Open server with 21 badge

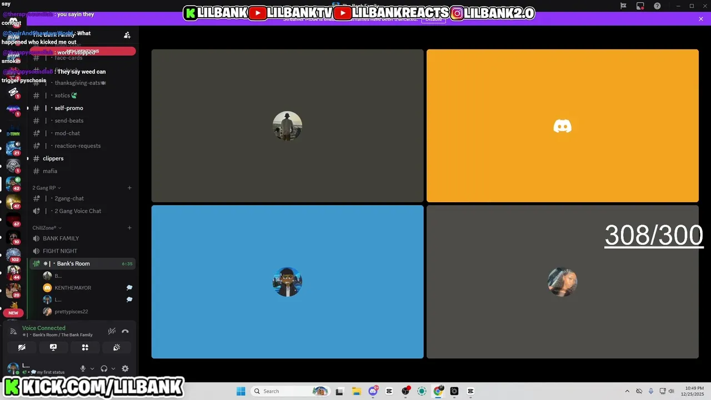[x=13, y=149]
